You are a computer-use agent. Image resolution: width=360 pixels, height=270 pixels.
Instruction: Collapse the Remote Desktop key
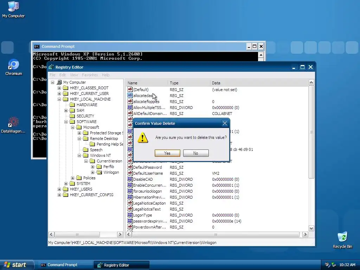point(79,139)
